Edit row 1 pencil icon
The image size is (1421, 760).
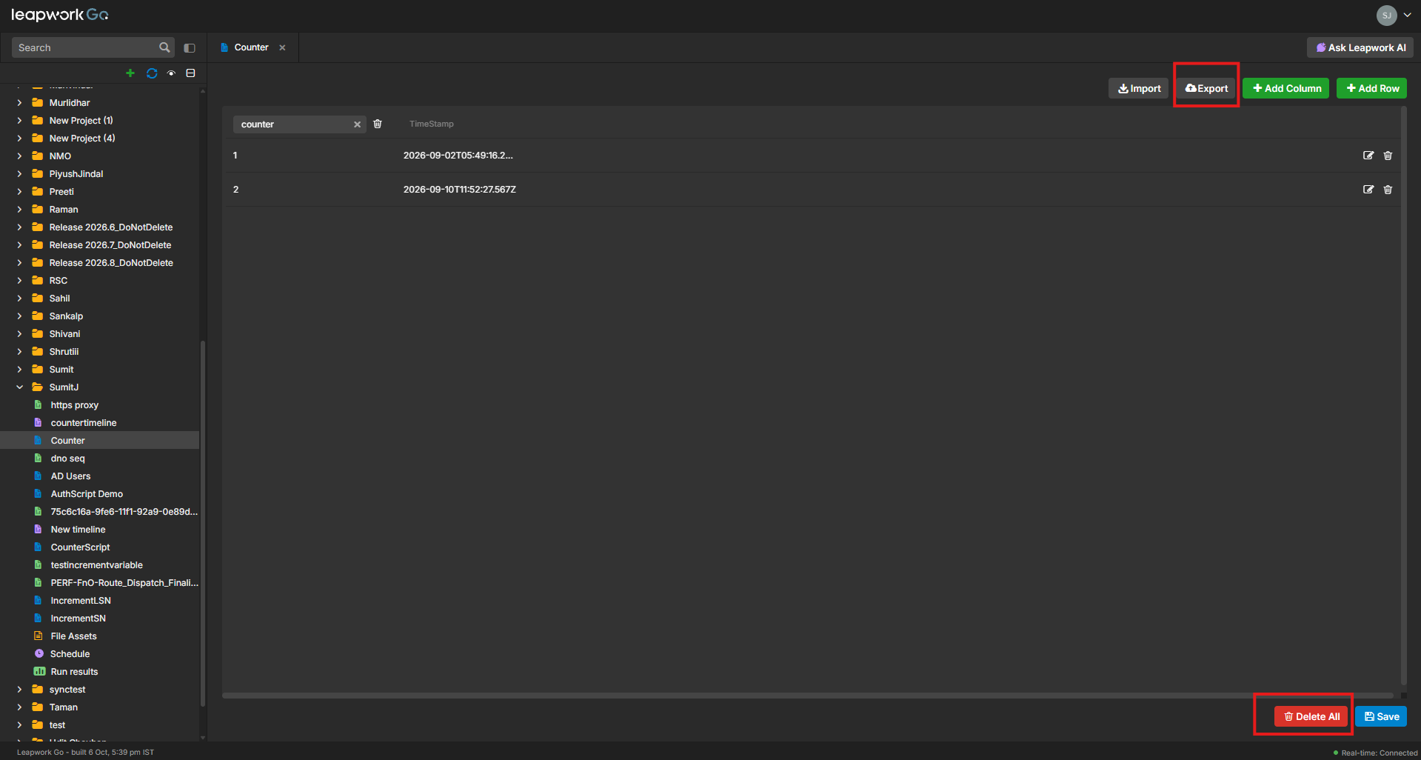tap(1368, 156)
